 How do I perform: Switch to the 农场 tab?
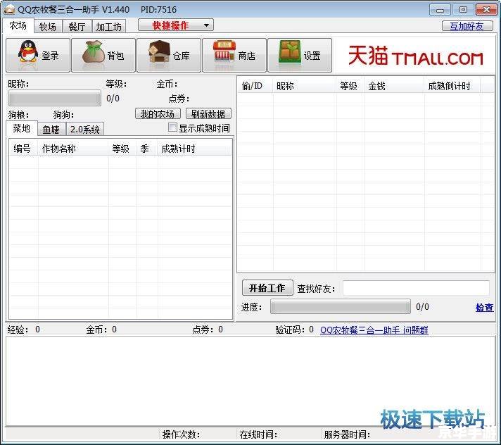[x=18, y=25]
